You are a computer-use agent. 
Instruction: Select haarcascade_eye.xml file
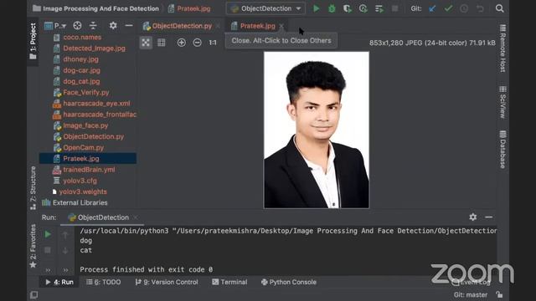click(x=96, y=104)
